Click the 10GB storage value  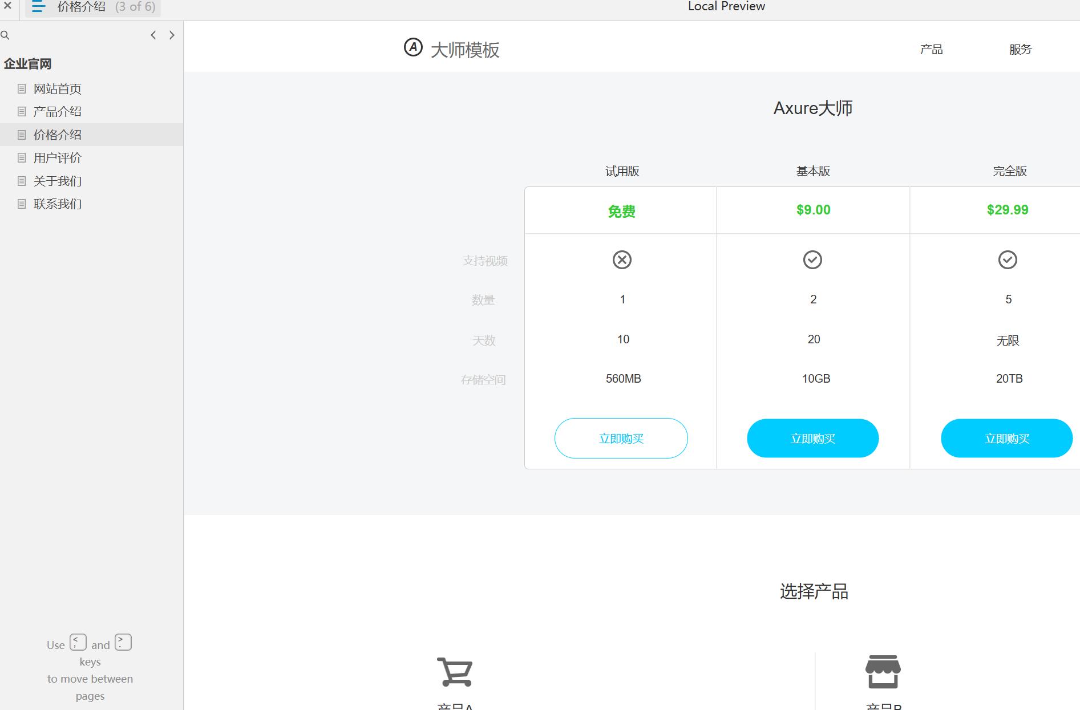point(816,379)
